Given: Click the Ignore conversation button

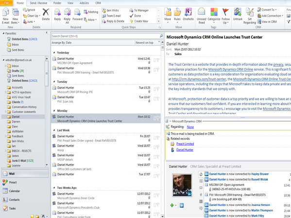Looking at the screenshot, I should click(29, 10).
